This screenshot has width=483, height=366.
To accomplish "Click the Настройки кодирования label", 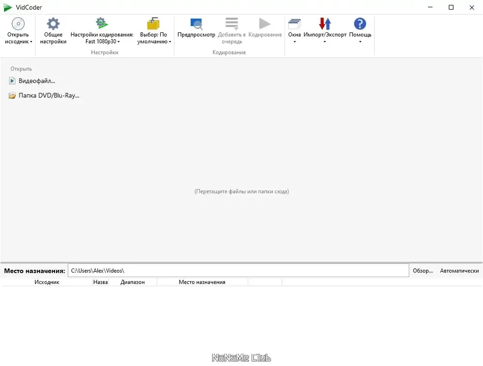I will [x=102, y=34].
